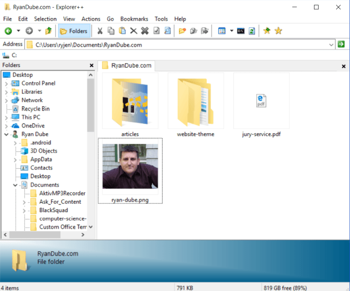Expand the BlackSquad tree node
This screenshot has width=350, height=291.
[24, 211]
